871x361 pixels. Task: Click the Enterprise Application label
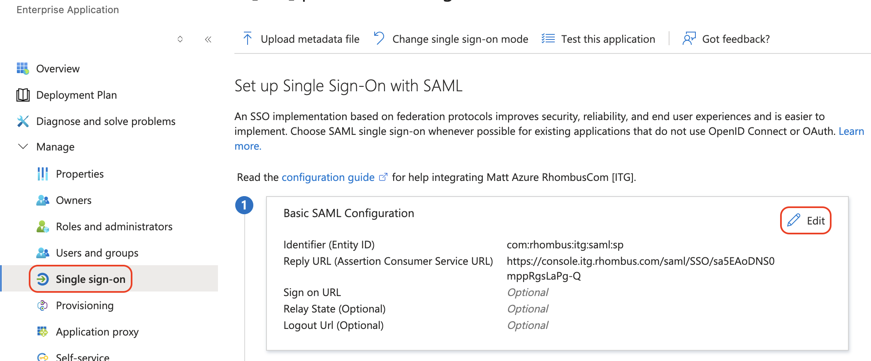tap(68, 9)
